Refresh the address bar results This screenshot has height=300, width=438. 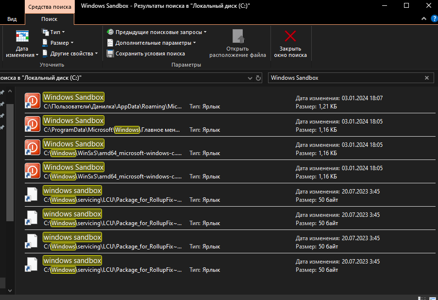pos(258,78)
